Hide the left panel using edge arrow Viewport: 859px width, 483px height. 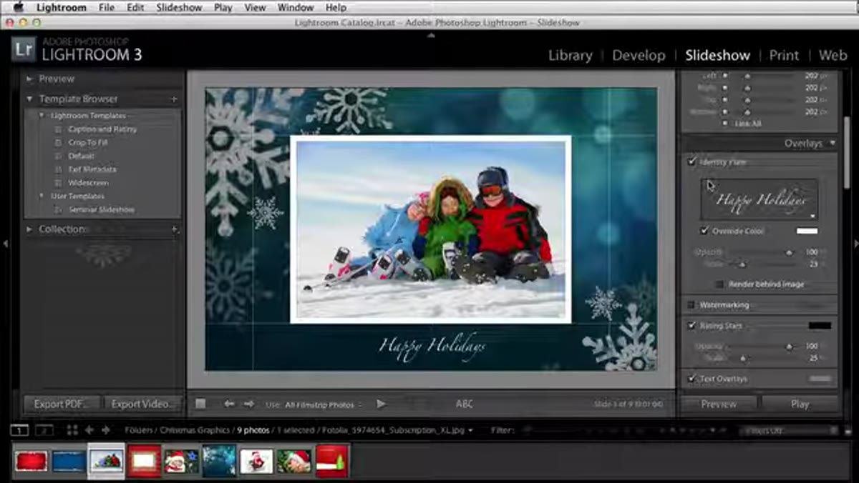pyautogui.click(x=5, y=244)
